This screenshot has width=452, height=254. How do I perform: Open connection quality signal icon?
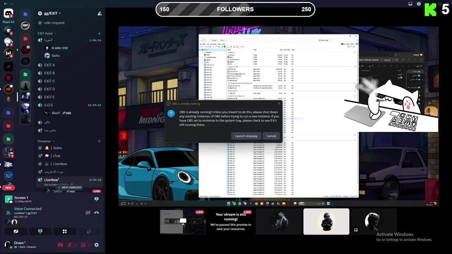click(x=8, y=213)
